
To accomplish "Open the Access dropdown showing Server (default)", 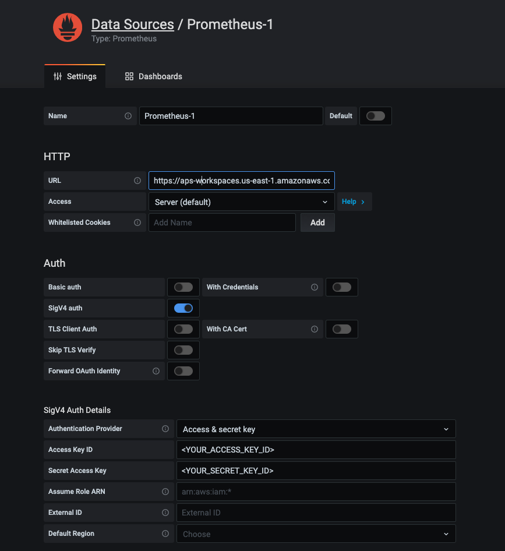I will click(241, 202).
